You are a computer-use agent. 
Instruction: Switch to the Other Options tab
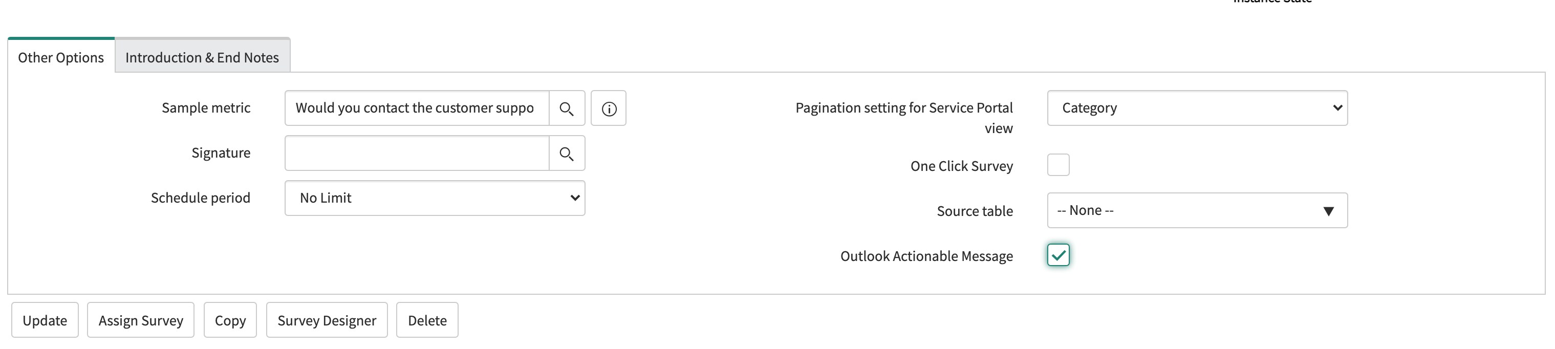(x=61, y=57)
